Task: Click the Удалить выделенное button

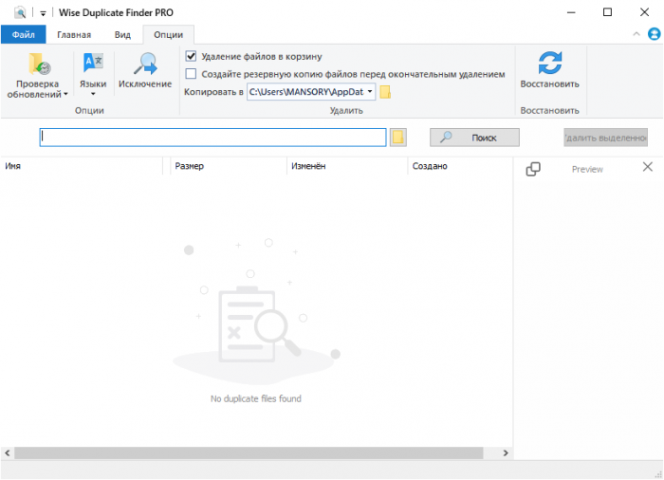Action: coord(605,138)
